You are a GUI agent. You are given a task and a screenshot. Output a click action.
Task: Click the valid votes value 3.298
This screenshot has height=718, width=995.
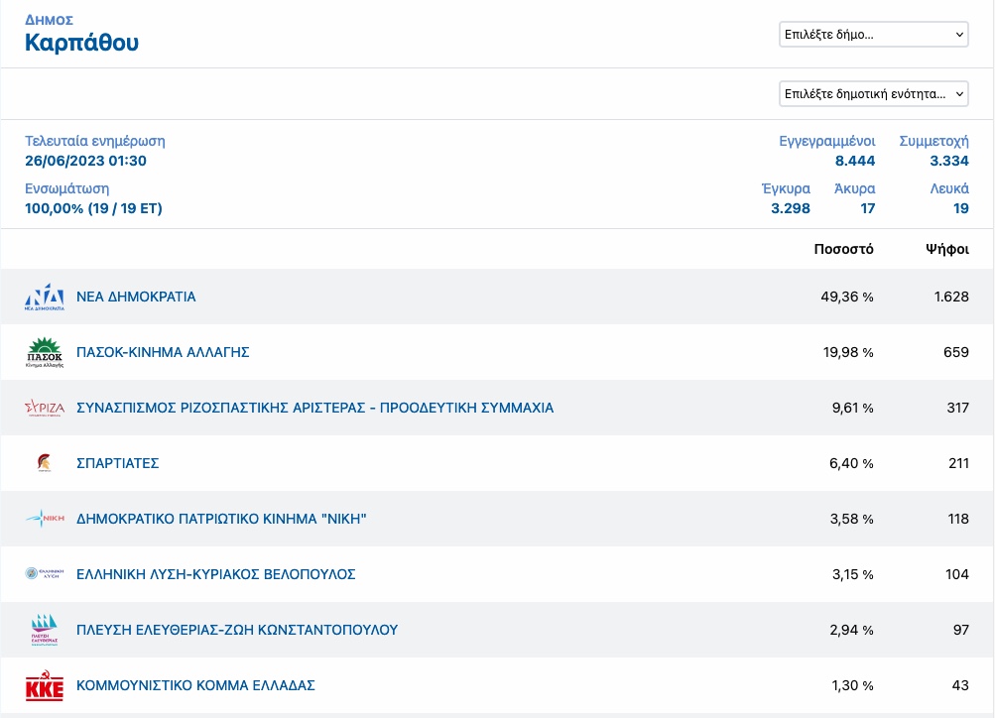pos(791,208)
